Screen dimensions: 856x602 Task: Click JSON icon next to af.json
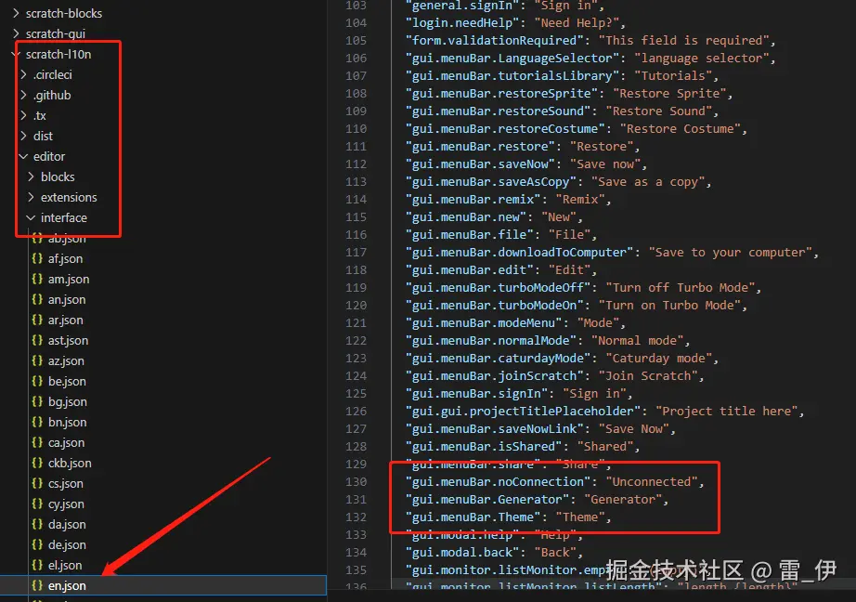pyautogui.click(x=37, y=258)
